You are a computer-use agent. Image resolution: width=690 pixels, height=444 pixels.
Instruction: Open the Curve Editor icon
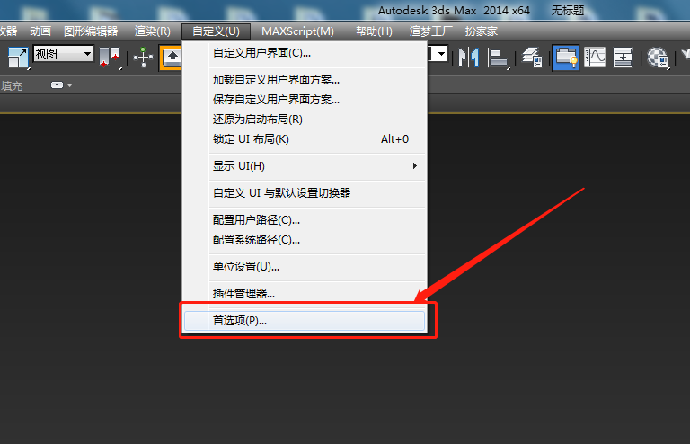(x=595, y=58)
